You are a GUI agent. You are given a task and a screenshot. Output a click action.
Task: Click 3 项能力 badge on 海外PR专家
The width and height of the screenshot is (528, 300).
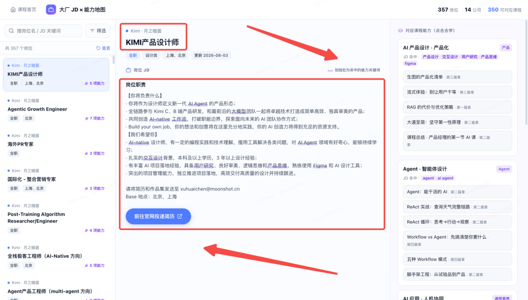point(95,153)
